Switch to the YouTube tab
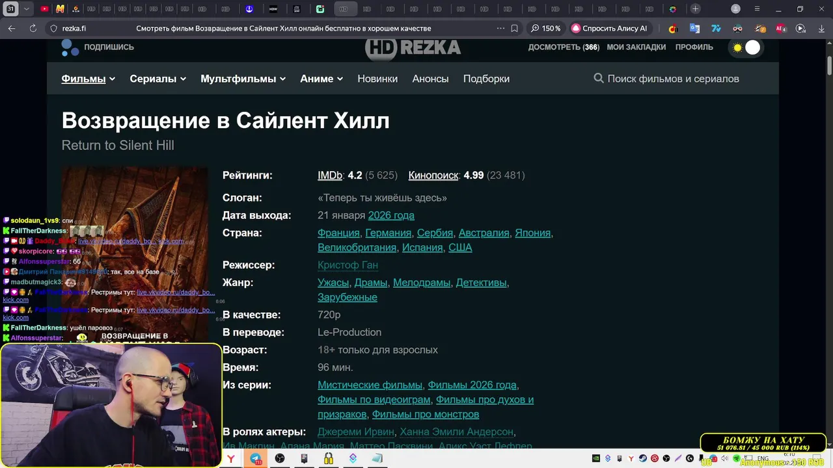 coord(44,9)
